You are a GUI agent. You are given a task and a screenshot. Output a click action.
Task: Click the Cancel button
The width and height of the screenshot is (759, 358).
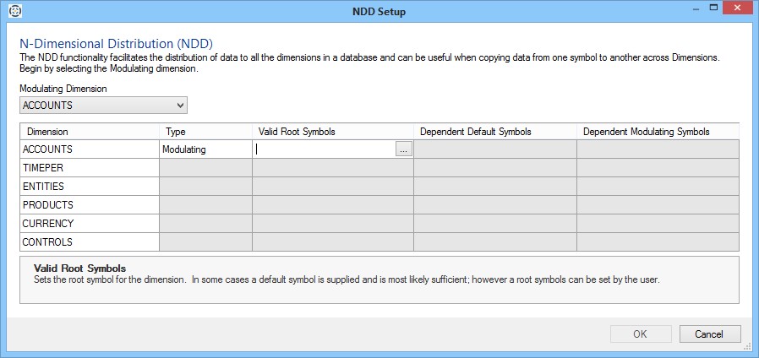pos(709,334)
